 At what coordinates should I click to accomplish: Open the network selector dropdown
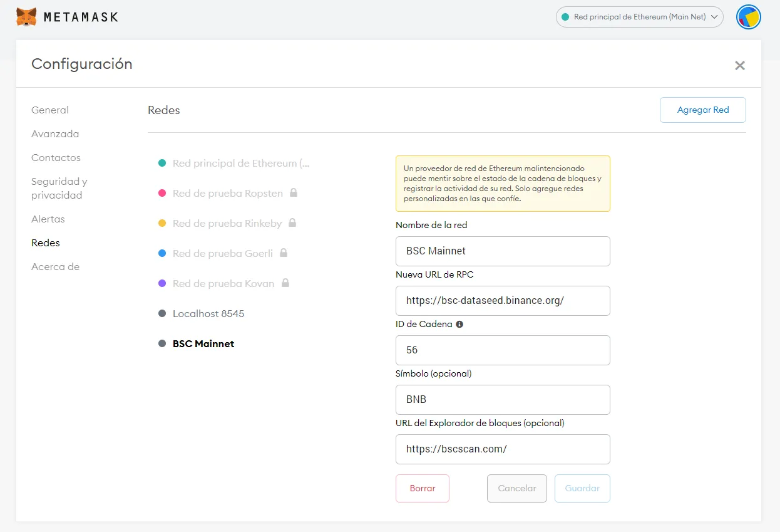(x=639, y=17)
